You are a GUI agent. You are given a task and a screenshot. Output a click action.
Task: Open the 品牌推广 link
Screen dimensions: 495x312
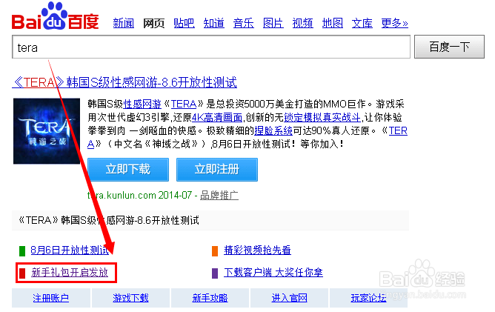pyautogui.click(x=219, y=195)
